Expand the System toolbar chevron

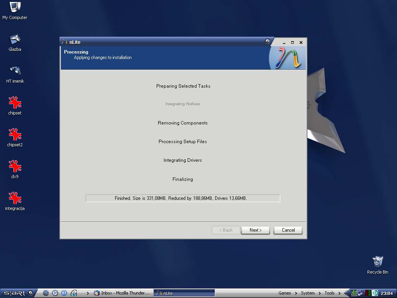tap(320, 293)
